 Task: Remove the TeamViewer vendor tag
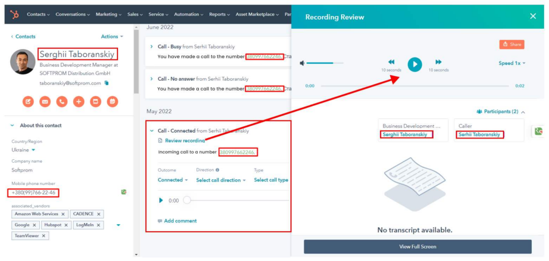(43, 236)
